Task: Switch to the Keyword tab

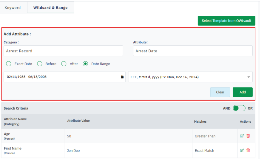Action: (13, 8)
